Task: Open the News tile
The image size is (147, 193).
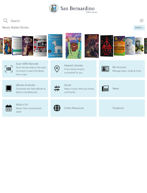Action: pyautogui.click(x=122, y=89)
